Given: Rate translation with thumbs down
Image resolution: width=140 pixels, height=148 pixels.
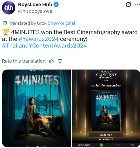Looking at the screenshot, I should [60, 61].
